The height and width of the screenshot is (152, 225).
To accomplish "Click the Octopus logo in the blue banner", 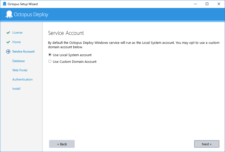I will (x=9, y=14).
